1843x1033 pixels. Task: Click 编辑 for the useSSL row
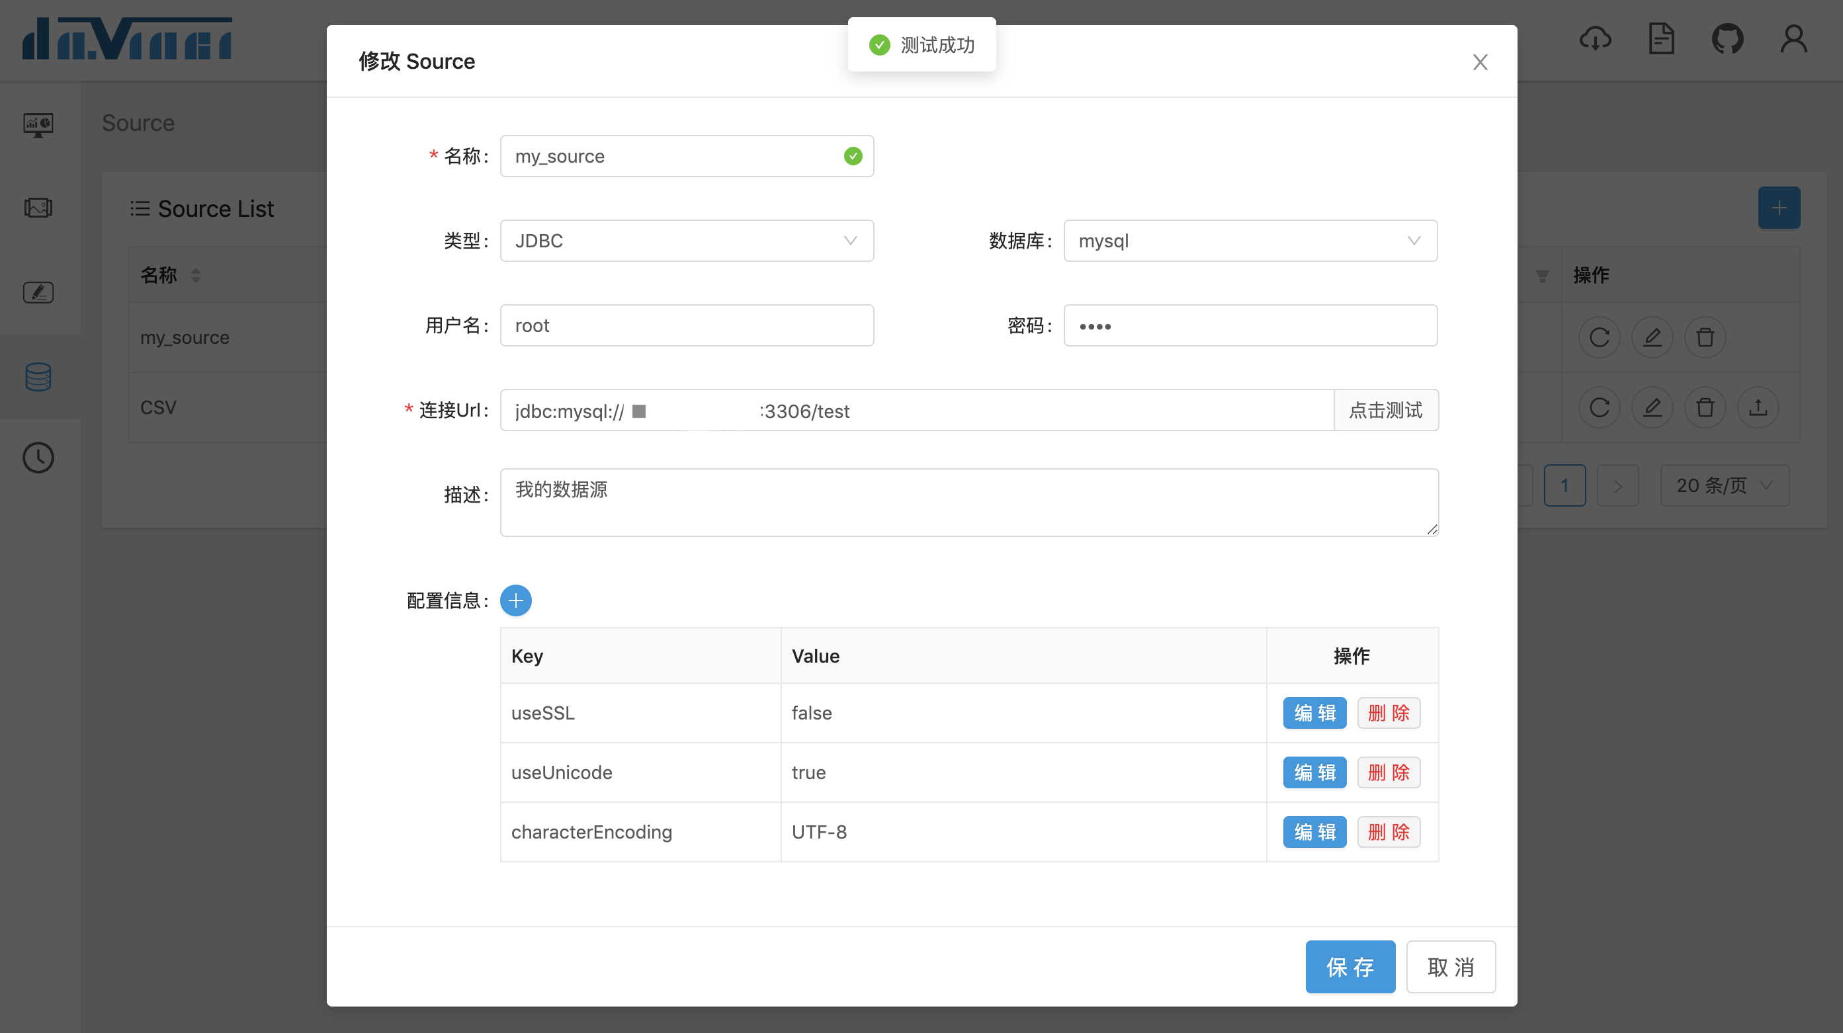point(1314,713)
